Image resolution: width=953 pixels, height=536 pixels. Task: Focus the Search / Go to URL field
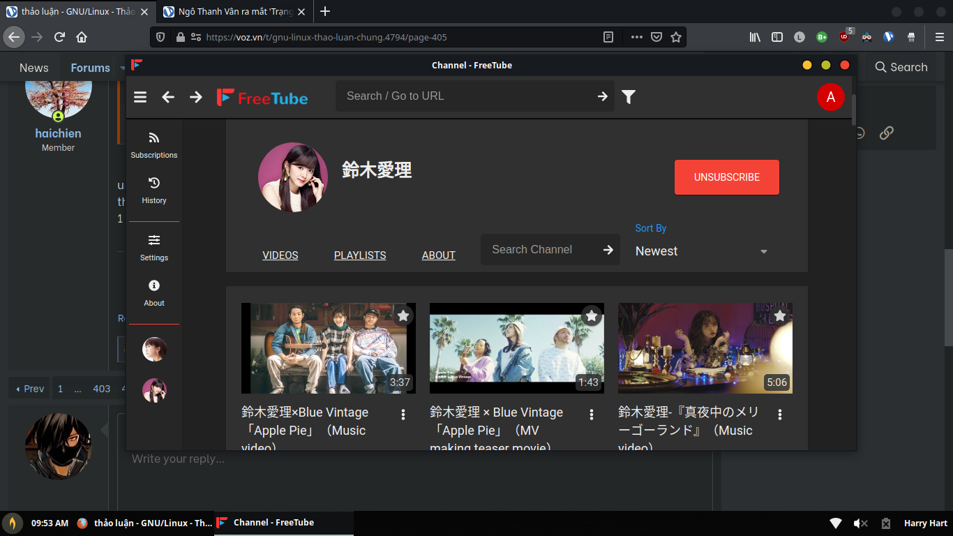474,96
